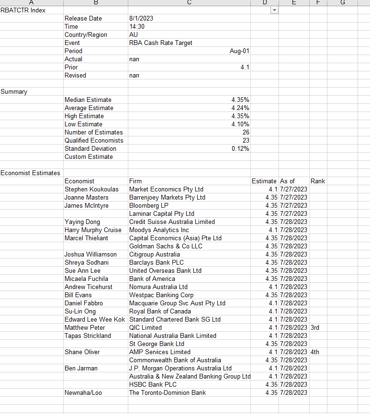Viewport: 370px width, 414px height.
Task: Click the Rank column header cell
Action: tap(318, 181)
